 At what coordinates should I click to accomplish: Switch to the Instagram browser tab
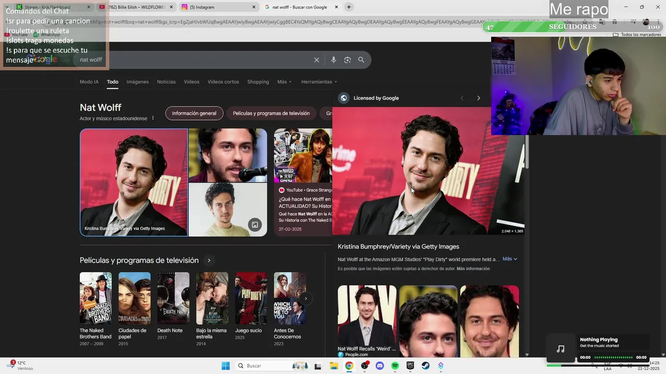[x=219, y=7]
